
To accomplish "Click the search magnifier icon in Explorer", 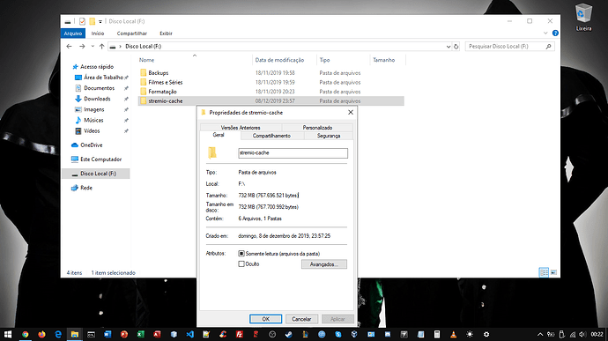I will coord(548,46).
